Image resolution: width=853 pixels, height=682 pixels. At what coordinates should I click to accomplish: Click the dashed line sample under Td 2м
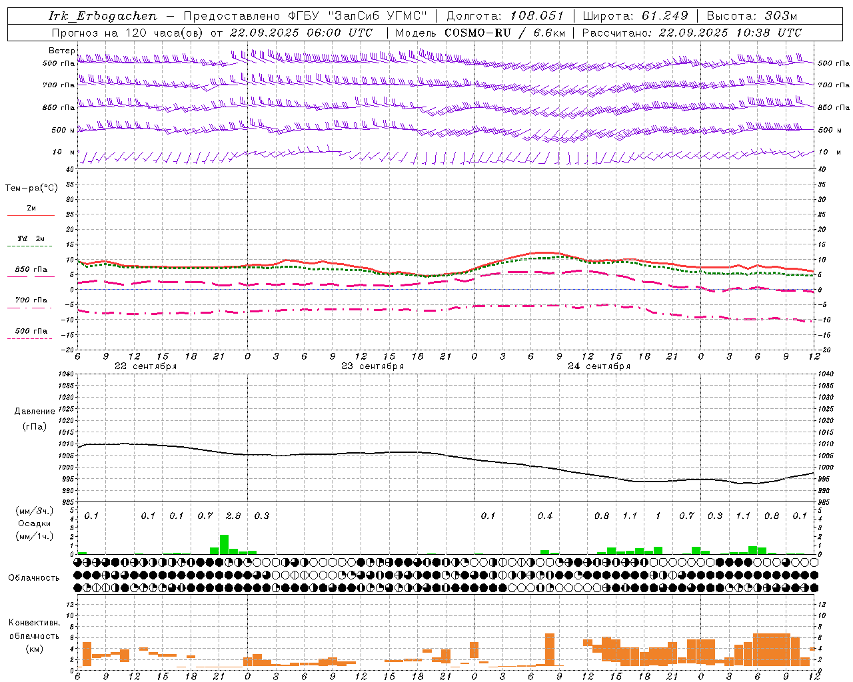pos(29,246)
